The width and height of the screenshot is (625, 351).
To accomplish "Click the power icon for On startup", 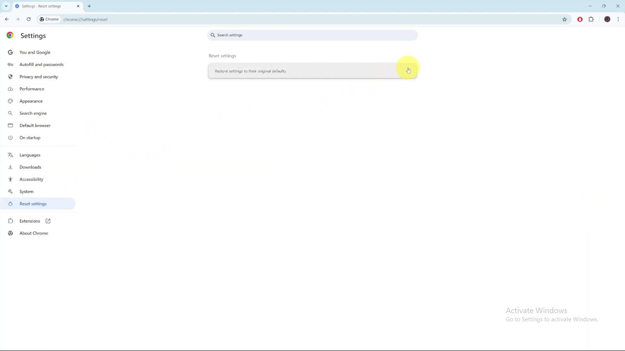I will click(11, 138).
